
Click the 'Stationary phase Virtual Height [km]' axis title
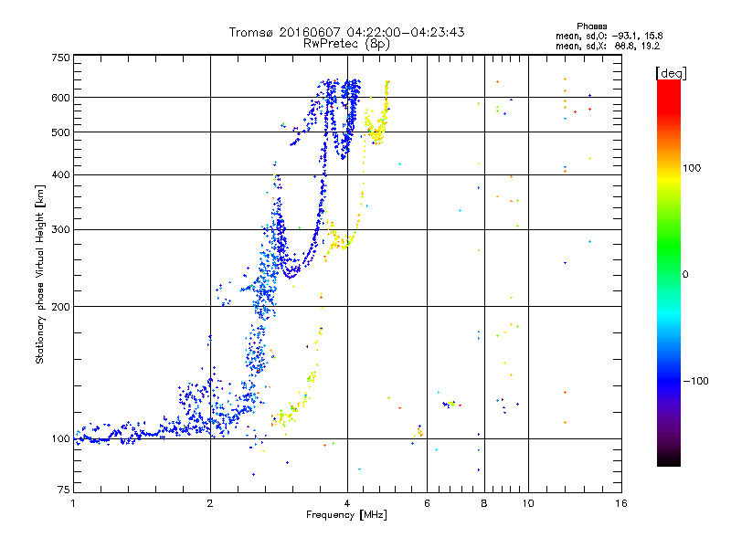coord(40,274)
